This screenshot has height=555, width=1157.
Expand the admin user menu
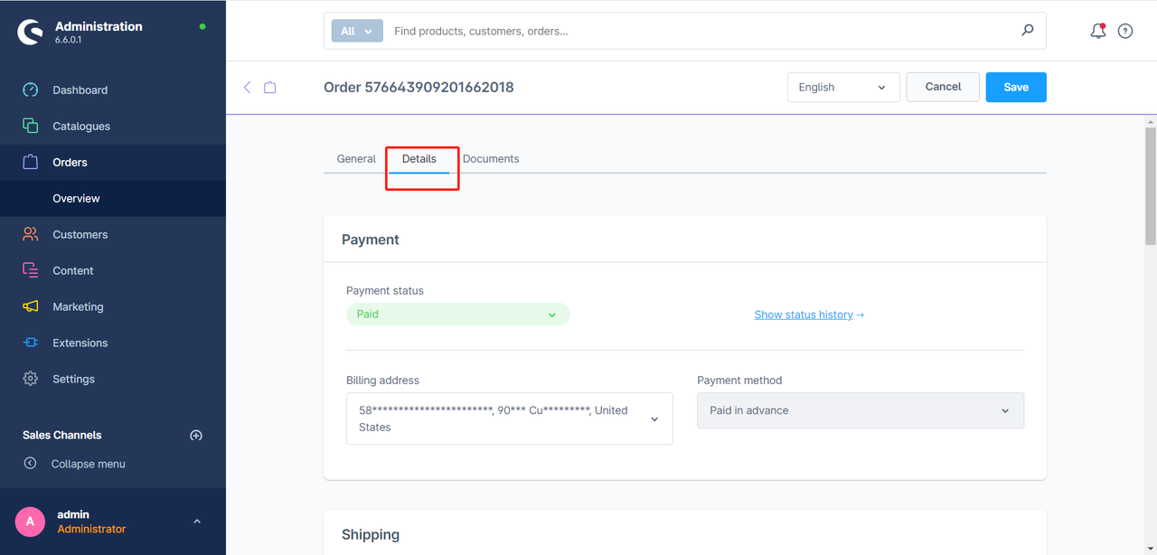click(x=197, y=522)
